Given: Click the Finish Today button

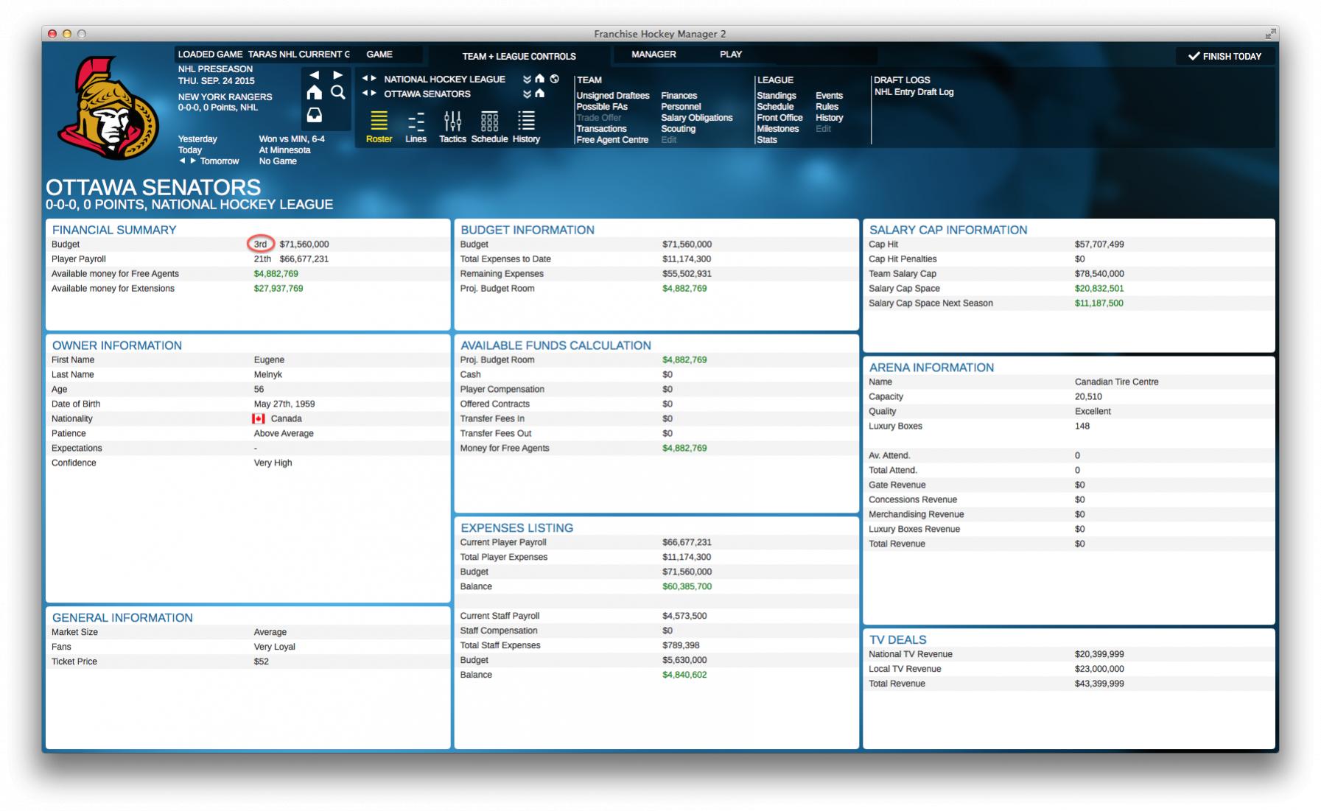Looking at the screenshot, I should point(1224,56).
